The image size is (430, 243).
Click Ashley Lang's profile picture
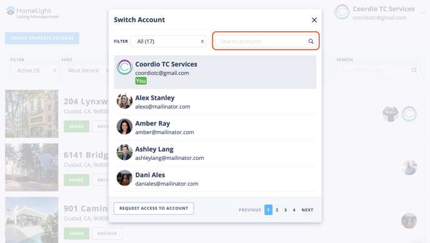[x=124, y=152]
